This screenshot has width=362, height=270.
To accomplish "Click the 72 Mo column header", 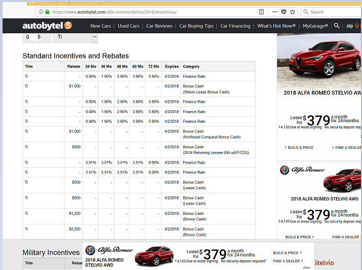I will [x=154, y=66].
